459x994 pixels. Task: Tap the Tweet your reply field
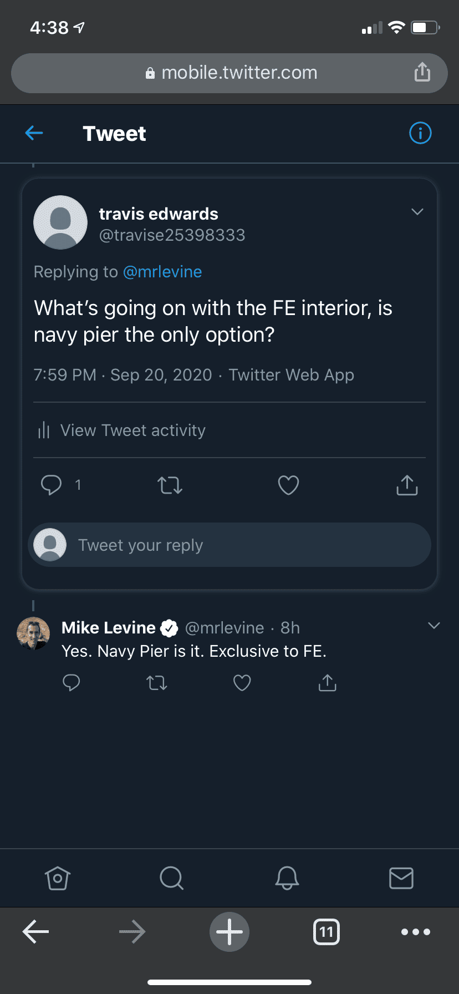(229, 545)
